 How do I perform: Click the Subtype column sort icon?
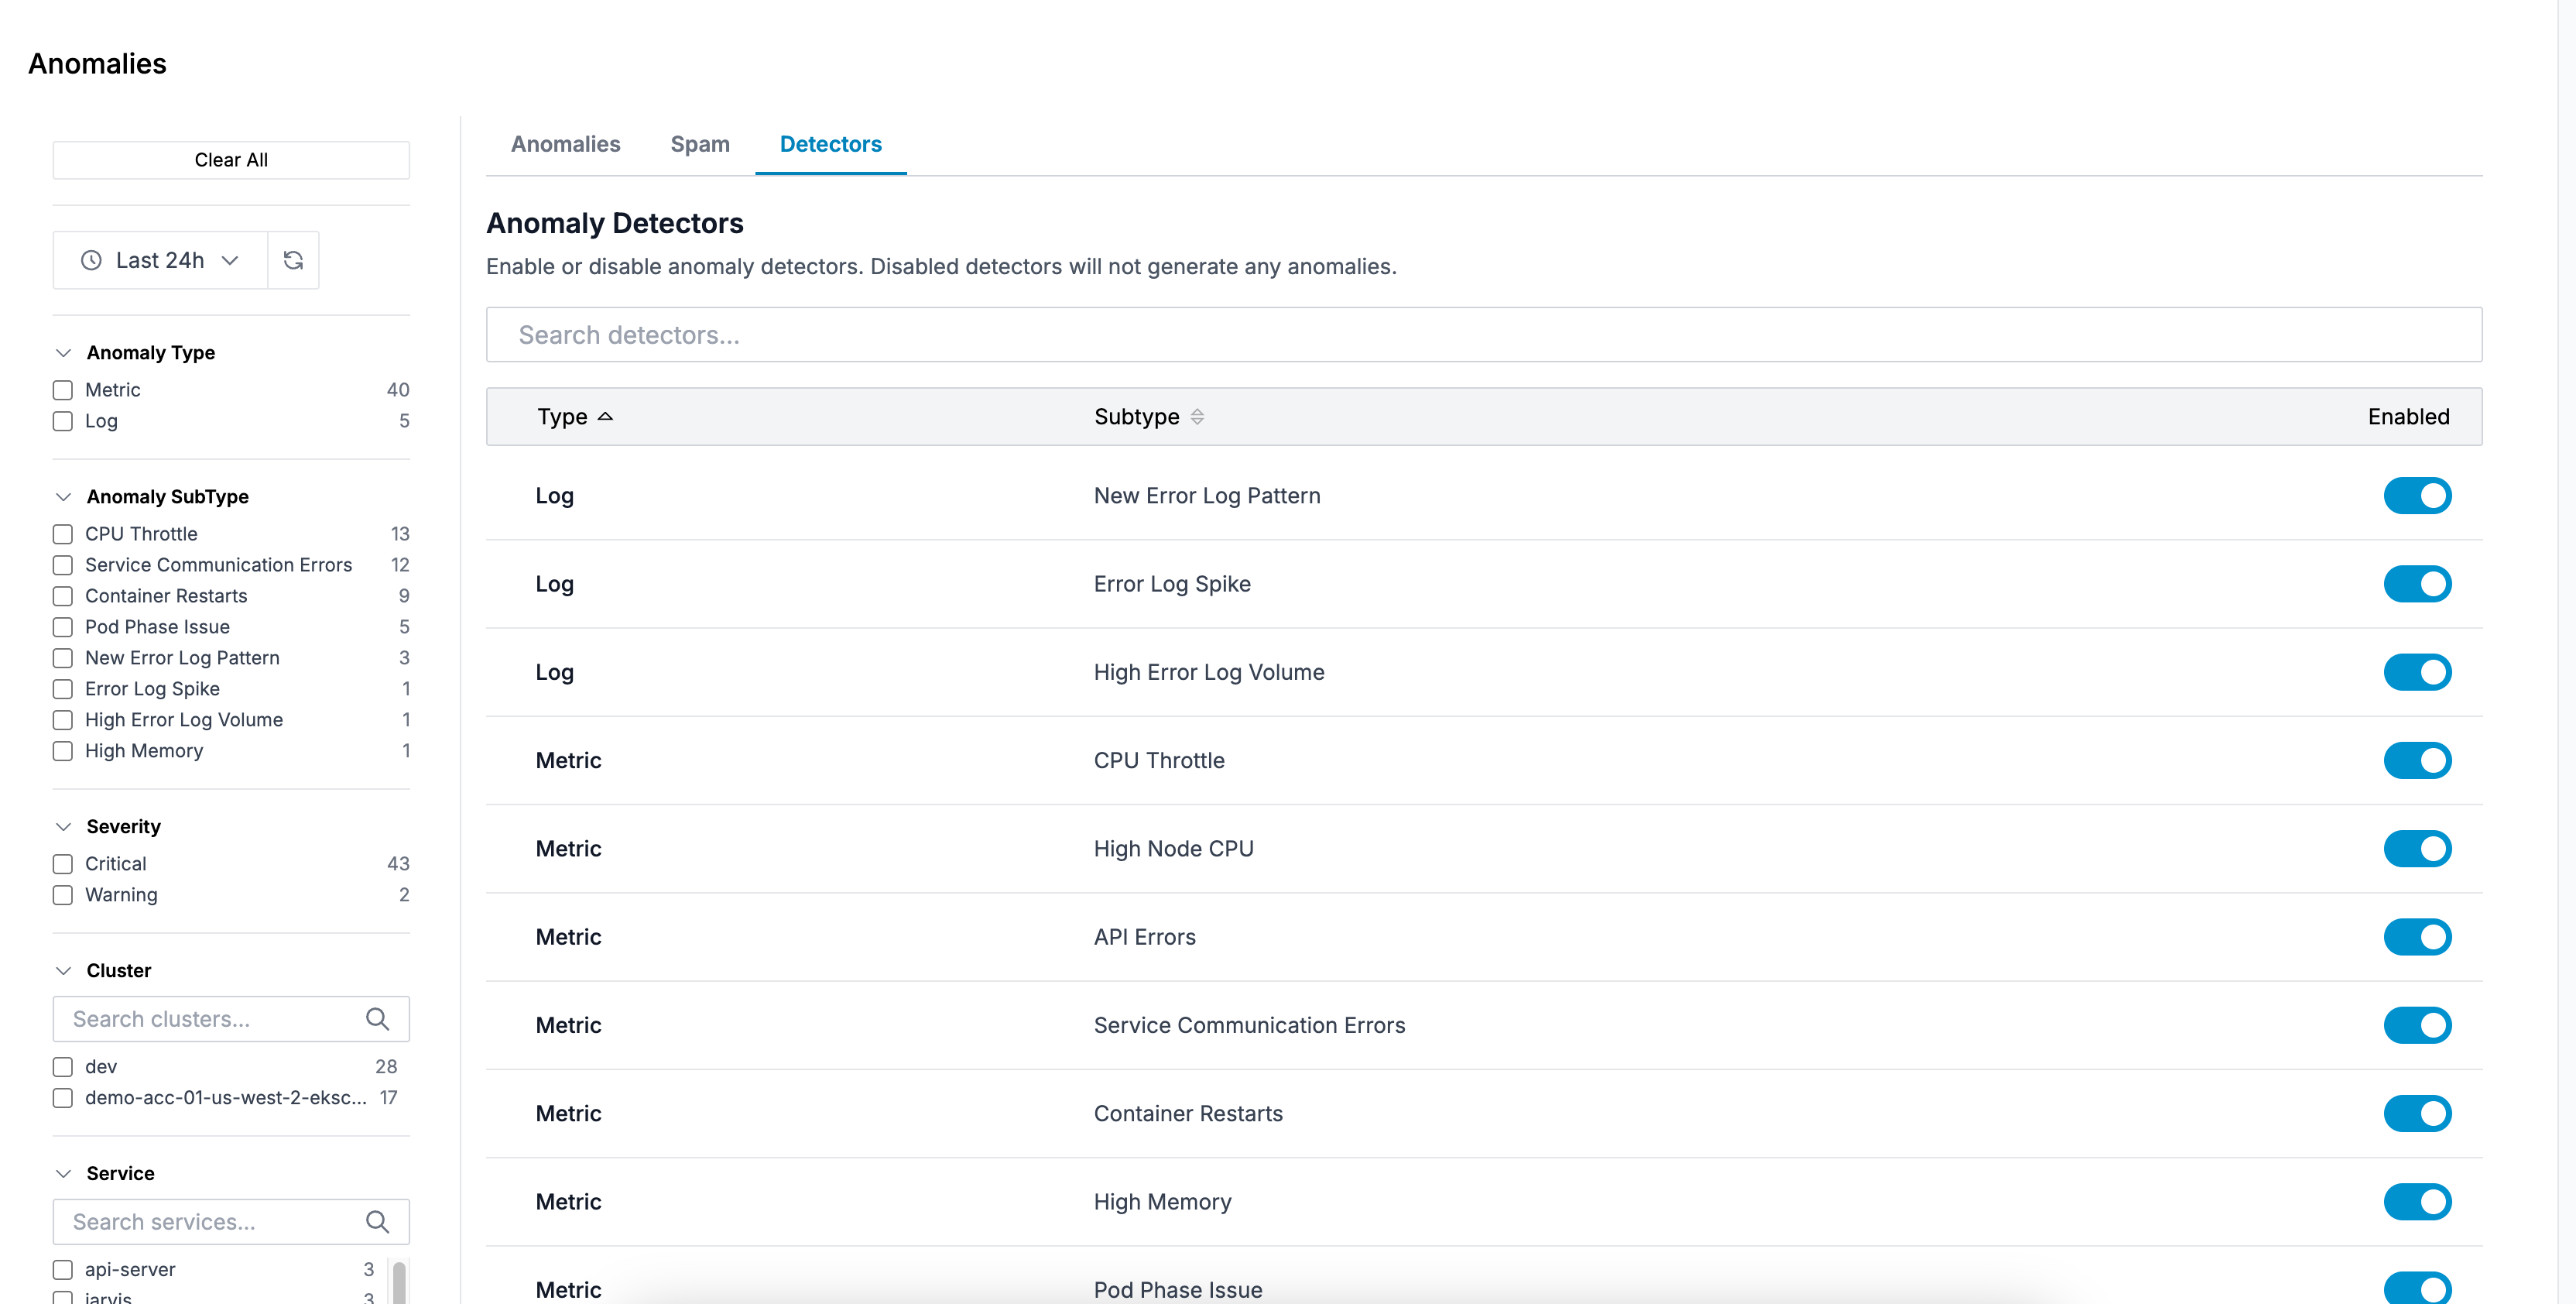tap(1197, 417)
